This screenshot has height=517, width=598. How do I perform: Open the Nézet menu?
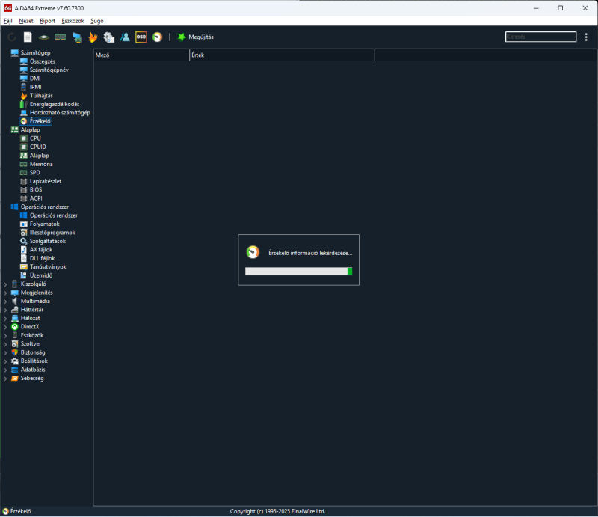[26, 21]
